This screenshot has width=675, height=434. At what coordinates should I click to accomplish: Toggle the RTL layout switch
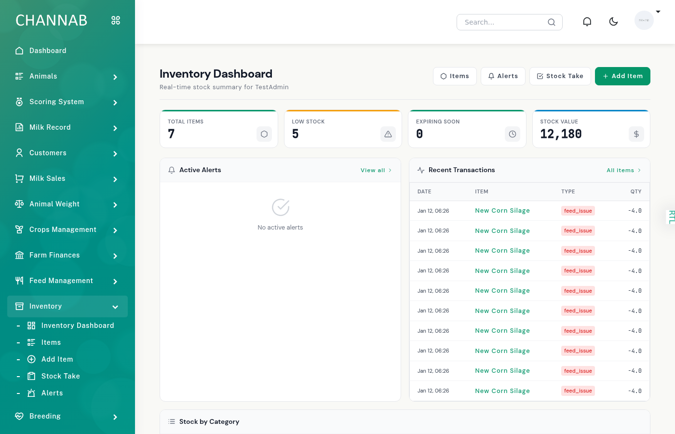671,217
